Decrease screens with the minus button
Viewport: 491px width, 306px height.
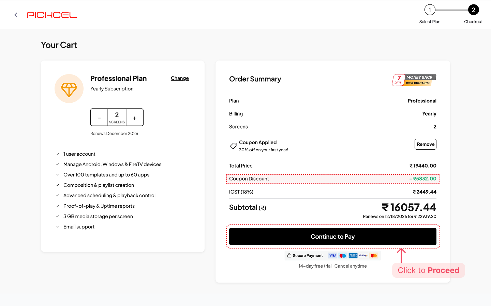coord(99,118)
